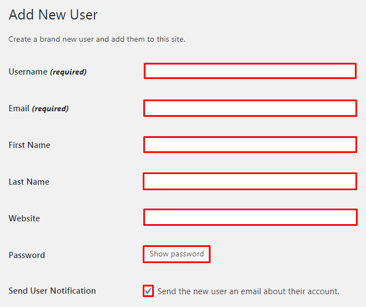366x307 pixels.
Task: Select the First Name field
Action: tap(250, 145)
